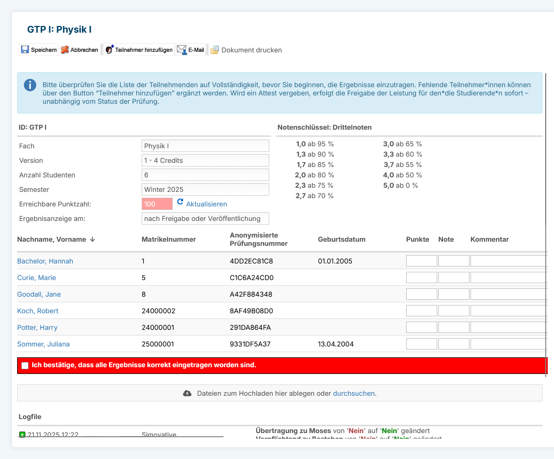
Task: Click the Abbrechen cancel icon
Action: tap(64, 50)
